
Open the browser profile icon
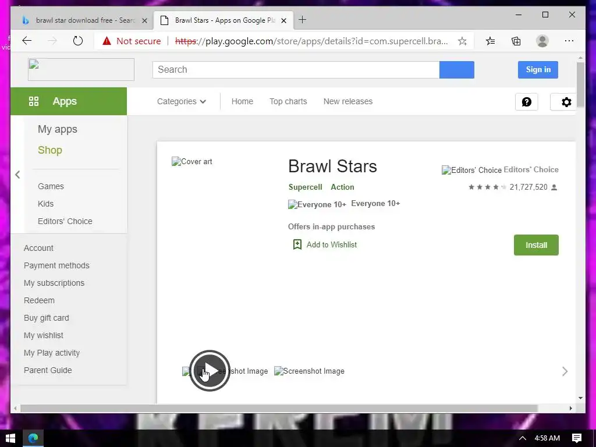coord(542,41)
